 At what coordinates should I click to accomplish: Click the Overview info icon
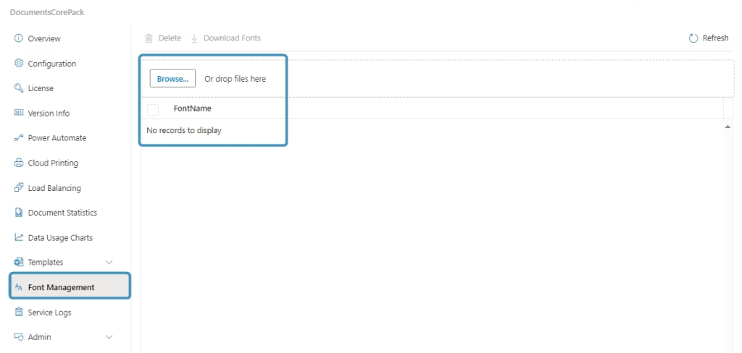coord(18,38)
